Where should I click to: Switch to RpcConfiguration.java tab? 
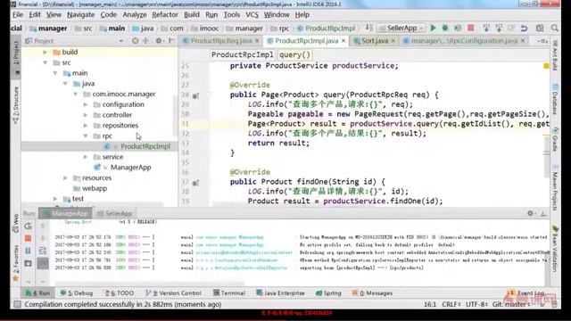click(464, 41)
